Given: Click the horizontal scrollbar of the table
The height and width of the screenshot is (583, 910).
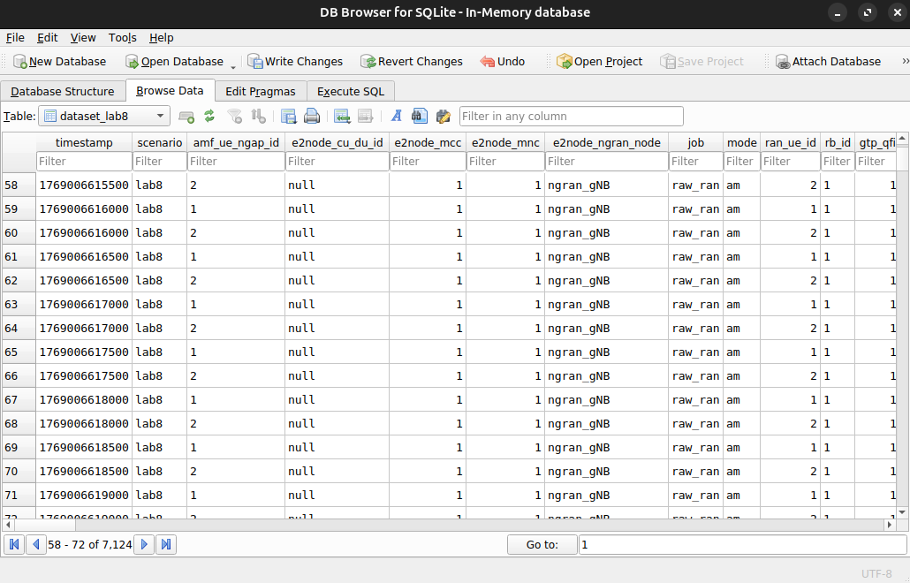Looking at the screenshot, I should tap(442, 525).
